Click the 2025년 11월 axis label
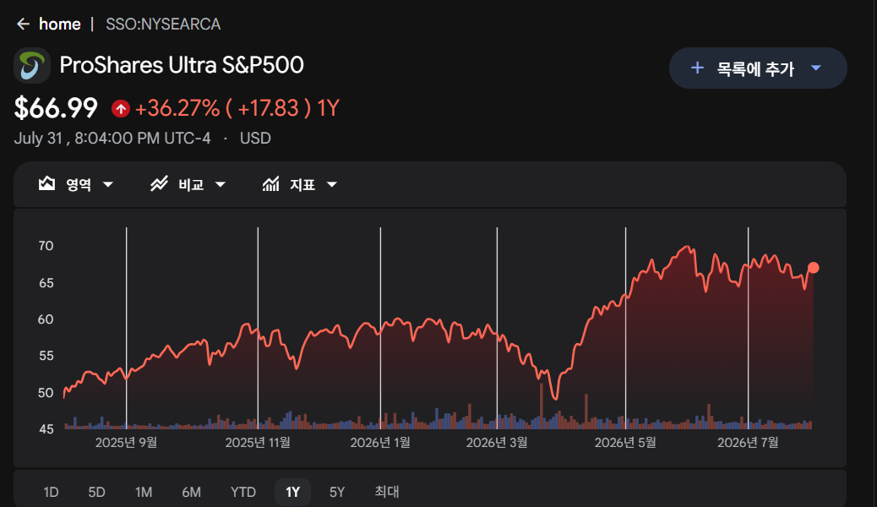Image resolution: width=877 pixels, height=507 pixels. point(258,443)
